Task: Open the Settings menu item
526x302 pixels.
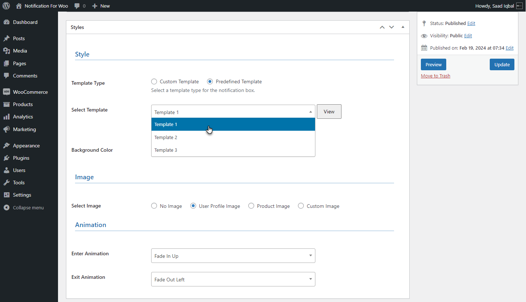Action: click(29, 195)
